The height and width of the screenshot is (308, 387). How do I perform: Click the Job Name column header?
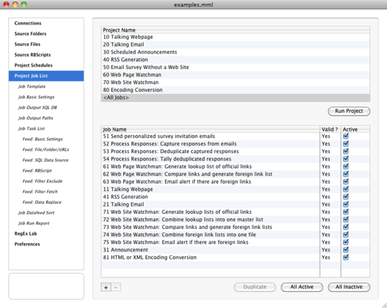click(x=211, y=129)
